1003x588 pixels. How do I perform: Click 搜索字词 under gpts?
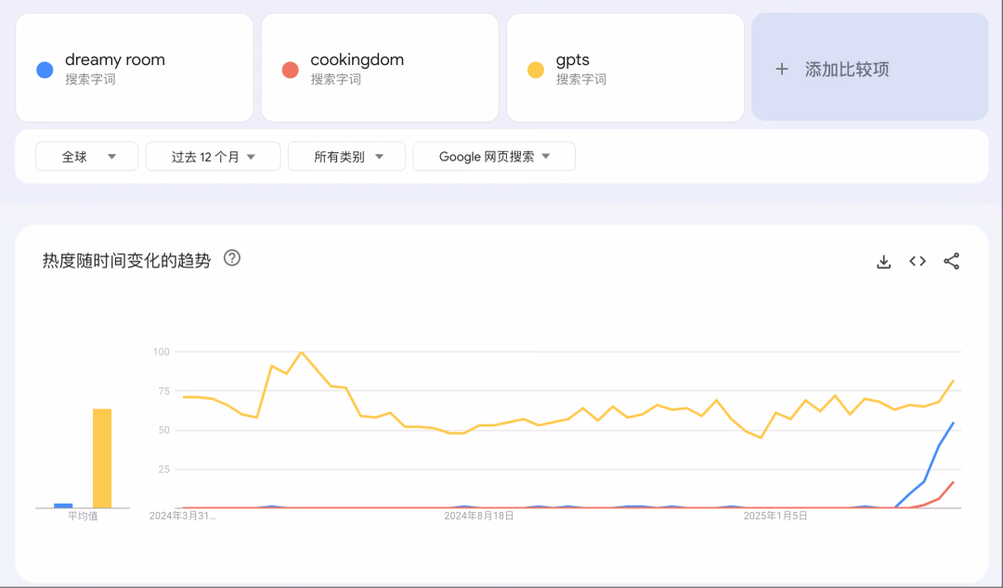[x=580, y=79]
